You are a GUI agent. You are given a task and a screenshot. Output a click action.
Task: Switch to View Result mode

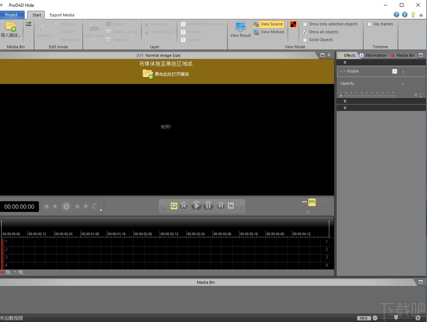pyautogui.click(x=240, y=29)
